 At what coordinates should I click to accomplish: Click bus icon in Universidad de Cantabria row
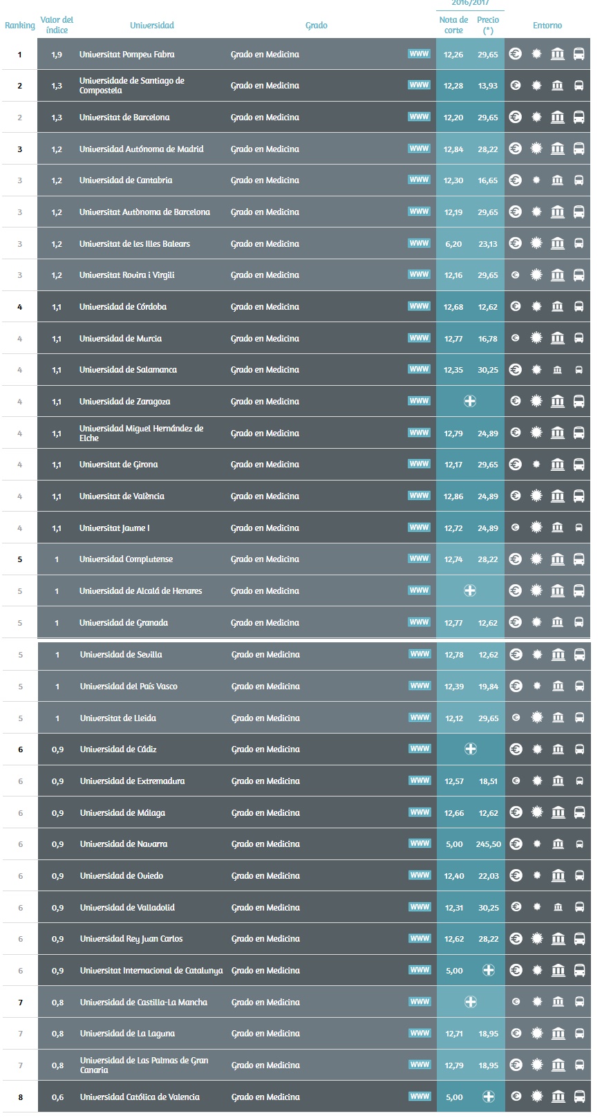pos(579,180)
